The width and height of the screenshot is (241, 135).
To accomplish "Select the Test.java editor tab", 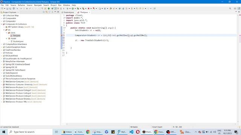I will pos(84,12).
